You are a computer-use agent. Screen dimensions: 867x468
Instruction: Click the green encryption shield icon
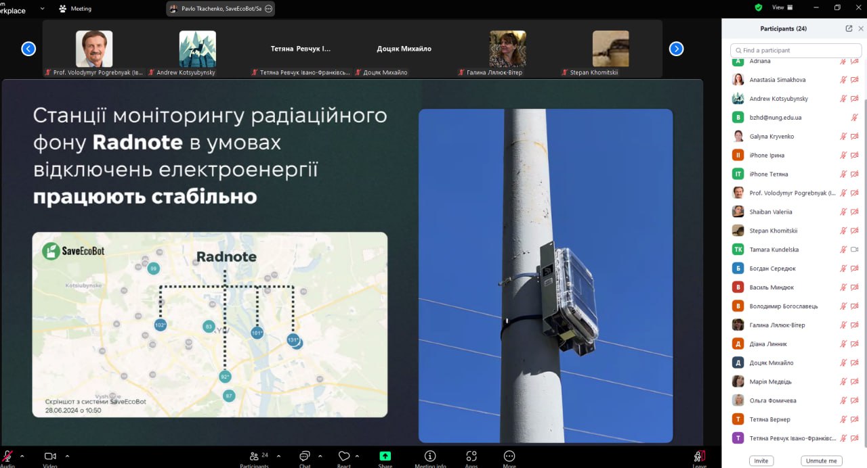point(759,7)
